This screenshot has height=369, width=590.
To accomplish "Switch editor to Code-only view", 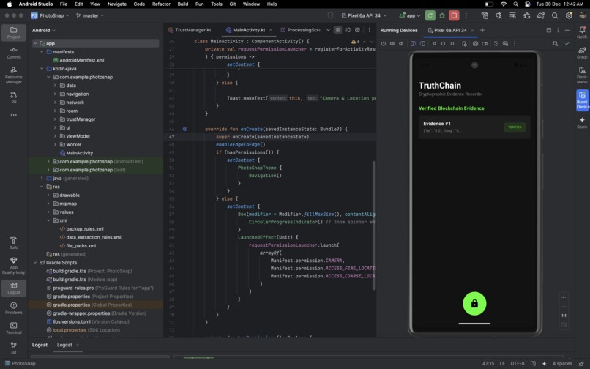I will point(337,30).
